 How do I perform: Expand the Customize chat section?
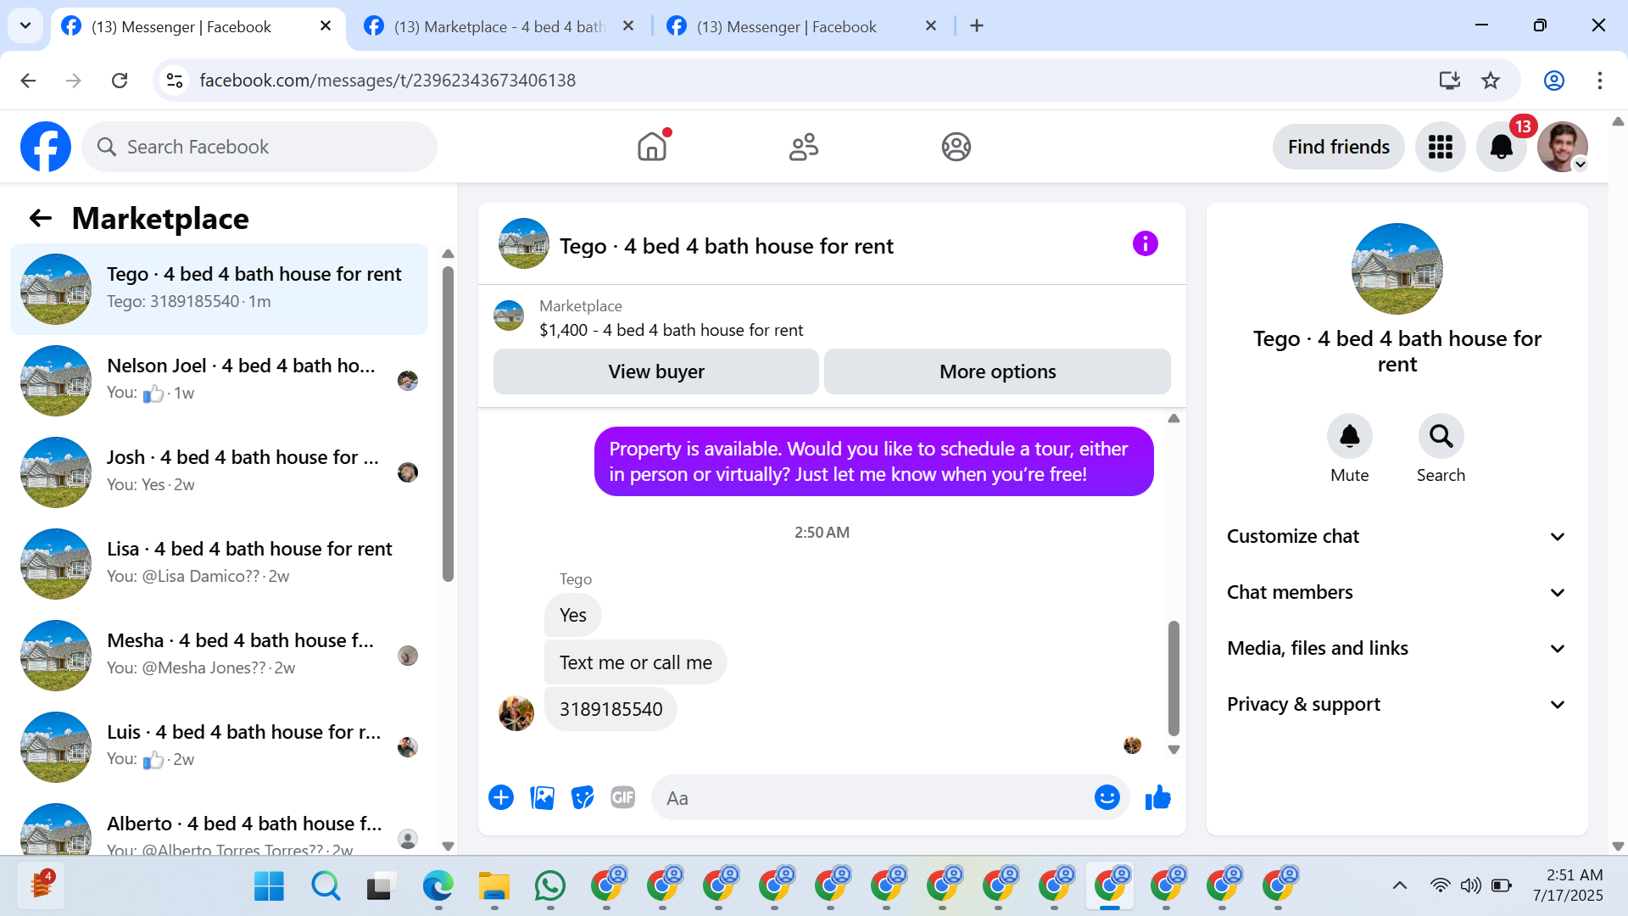click(x=1397, y=536)
